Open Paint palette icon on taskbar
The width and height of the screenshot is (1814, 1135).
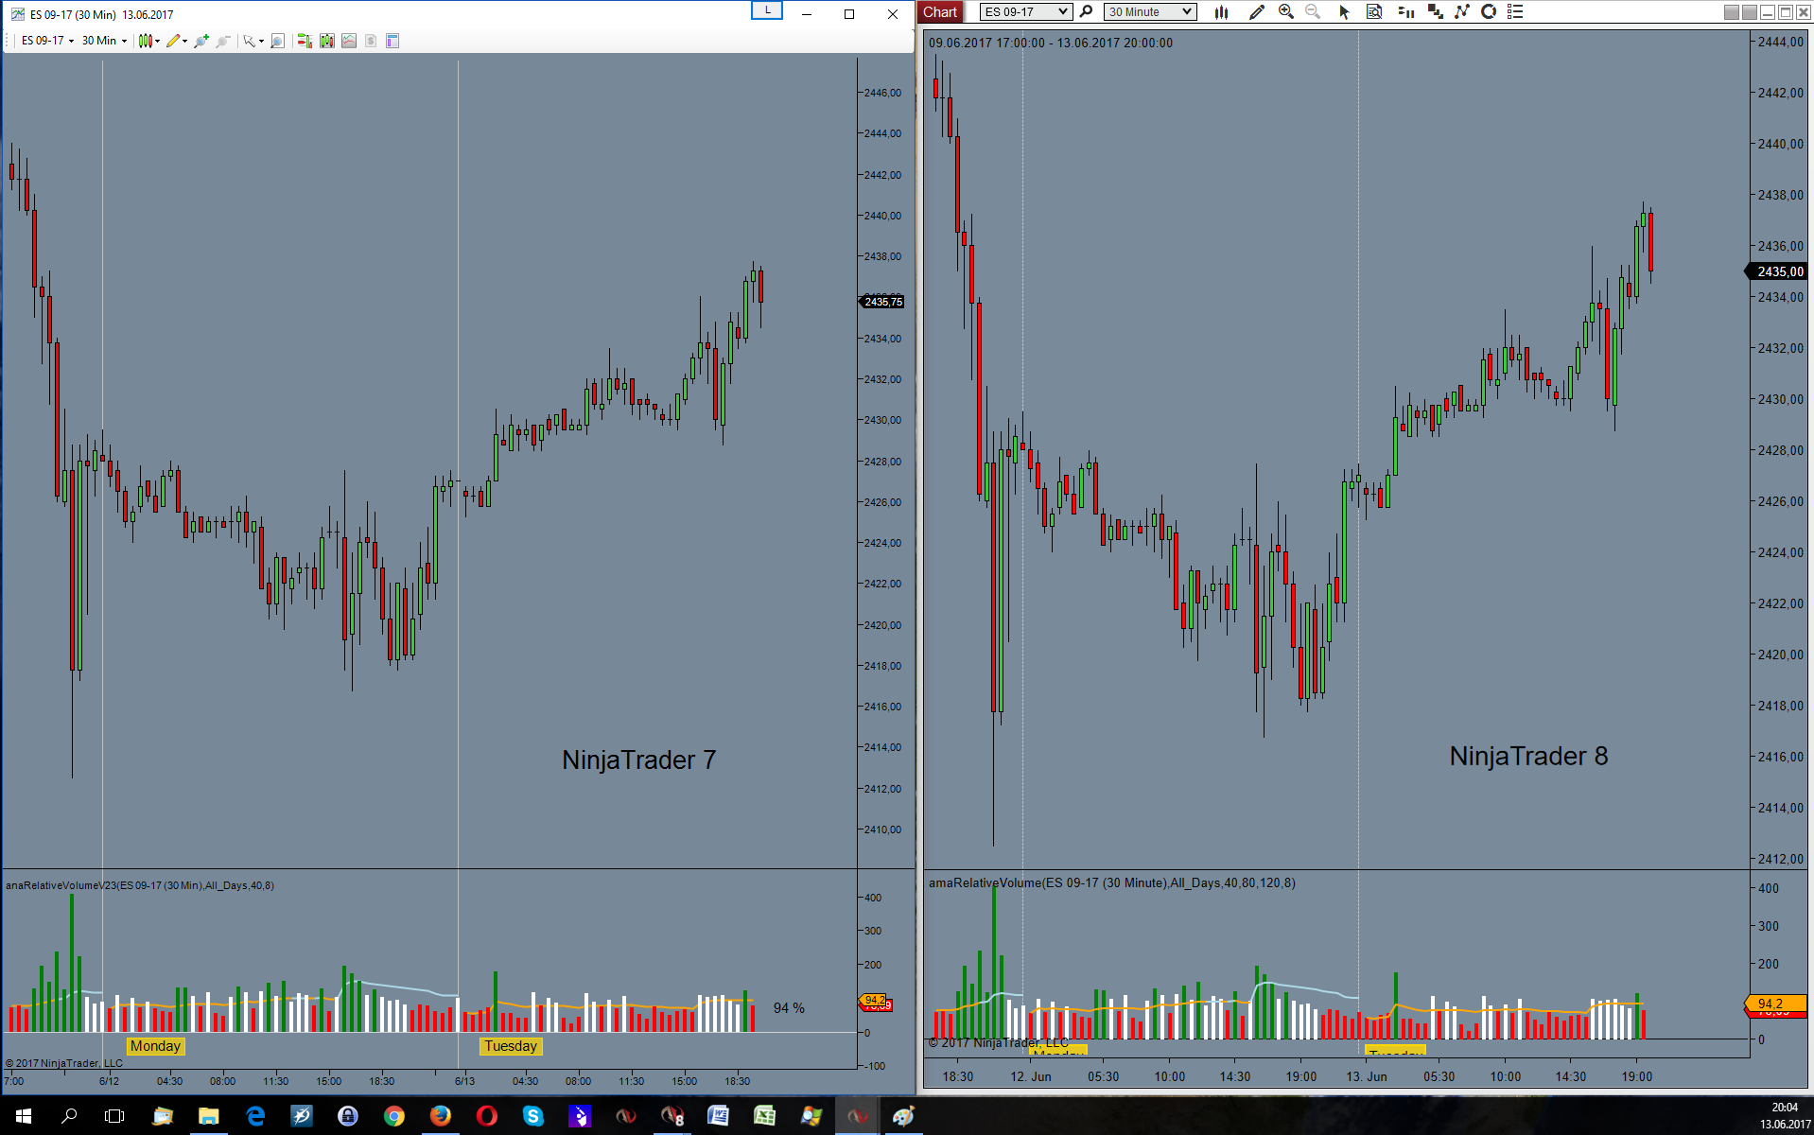coord(904,1116)
